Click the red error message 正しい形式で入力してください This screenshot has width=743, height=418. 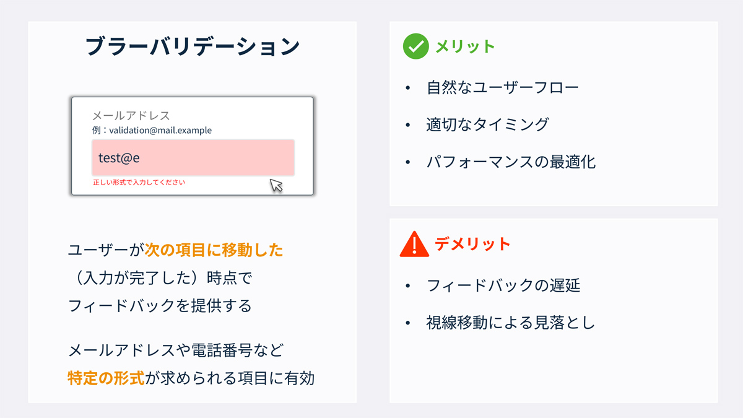(x=139, y=183)
